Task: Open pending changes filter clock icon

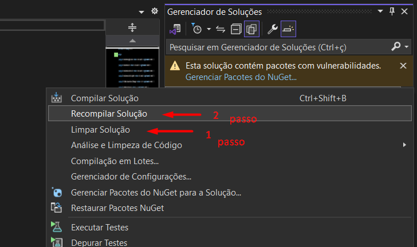Action: tap(196, 29)
